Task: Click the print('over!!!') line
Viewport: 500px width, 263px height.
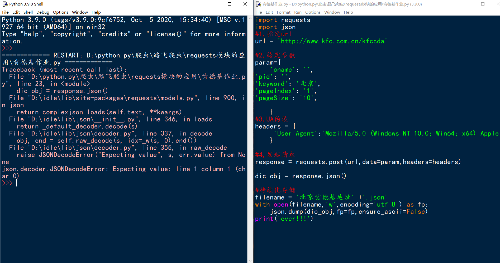Action: tap(284, 219)
